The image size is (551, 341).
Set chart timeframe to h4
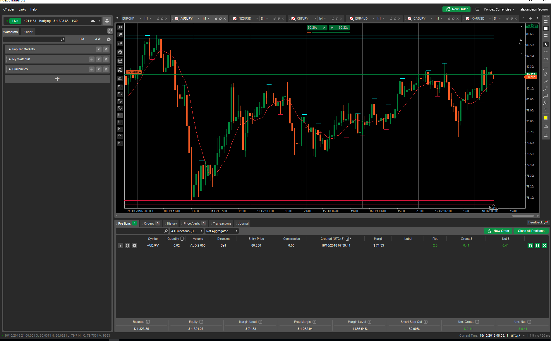pyautogui.click(x=120, y=122)
